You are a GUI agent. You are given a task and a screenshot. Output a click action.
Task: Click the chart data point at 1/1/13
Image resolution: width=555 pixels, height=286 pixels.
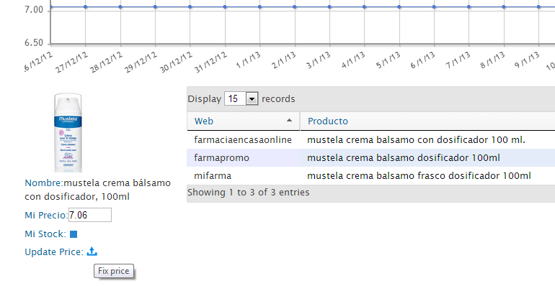click(259, 7)
